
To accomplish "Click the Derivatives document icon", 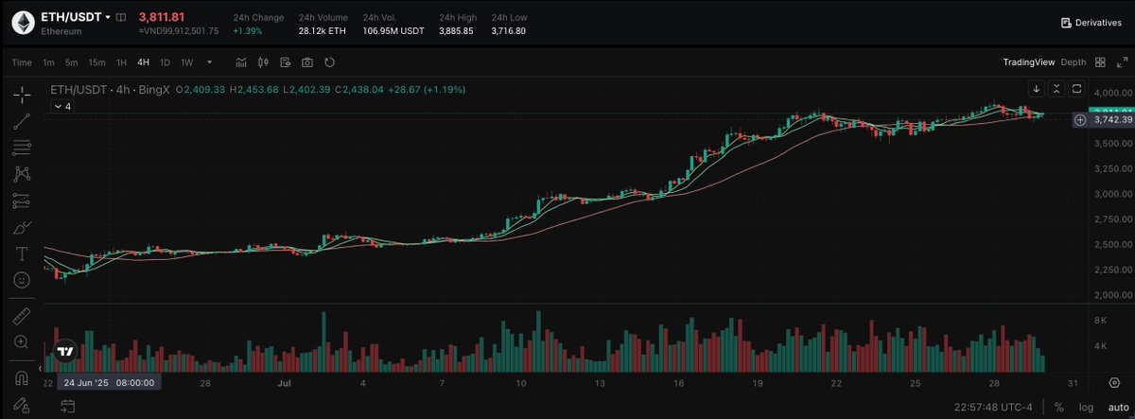I will pyautogui.click(x=1066, y=23).
